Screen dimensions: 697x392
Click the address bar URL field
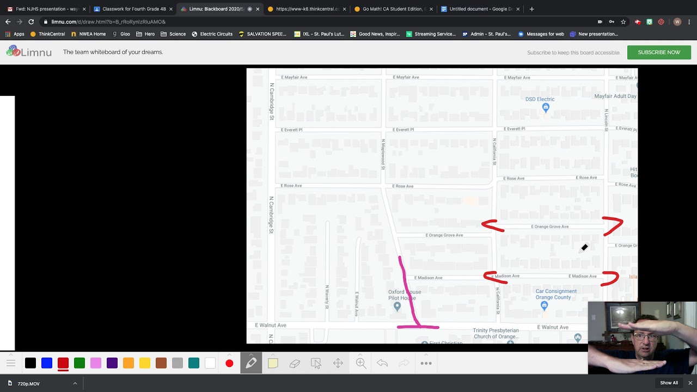(x=316, y=22)
